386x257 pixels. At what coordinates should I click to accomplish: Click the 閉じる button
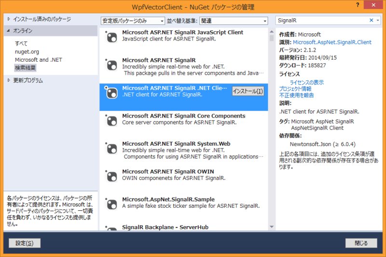click(x=361, y=243)
